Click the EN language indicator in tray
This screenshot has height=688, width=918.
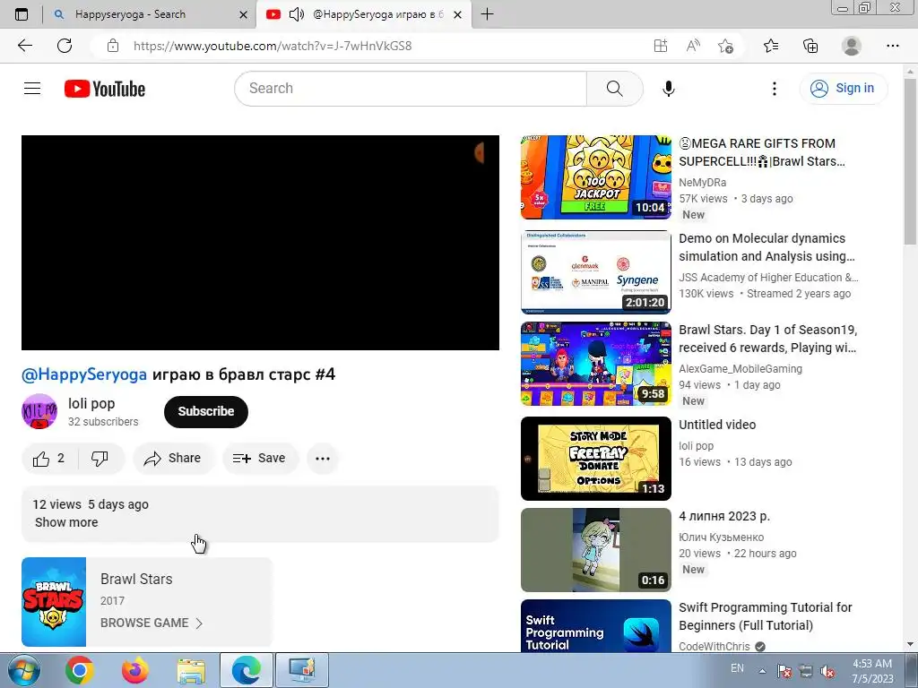coord(737,668)
